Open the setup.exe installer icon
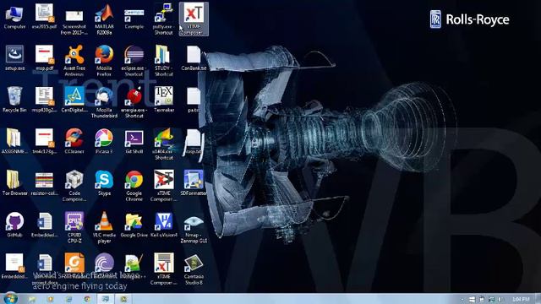541x304 pixels. 14,58
